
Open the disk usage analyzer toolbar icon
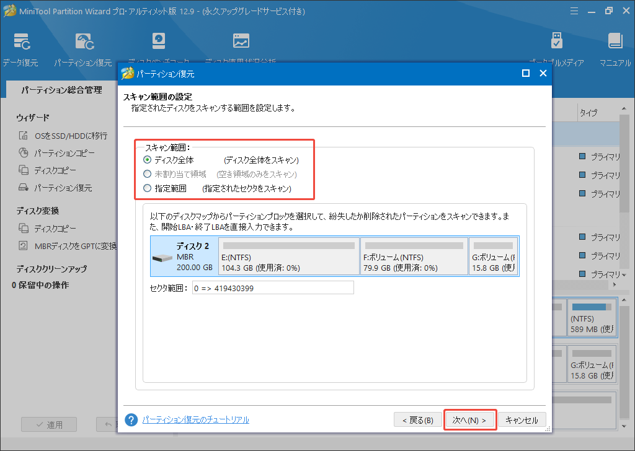pos(241,41)
